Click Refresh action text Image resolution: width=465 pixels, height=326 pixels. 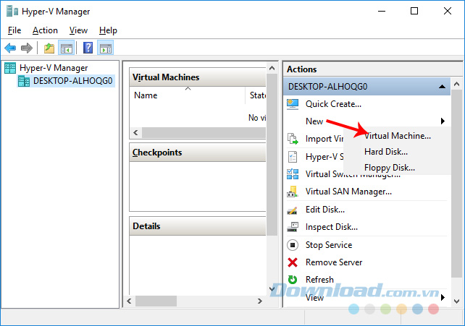pos(319,280)
